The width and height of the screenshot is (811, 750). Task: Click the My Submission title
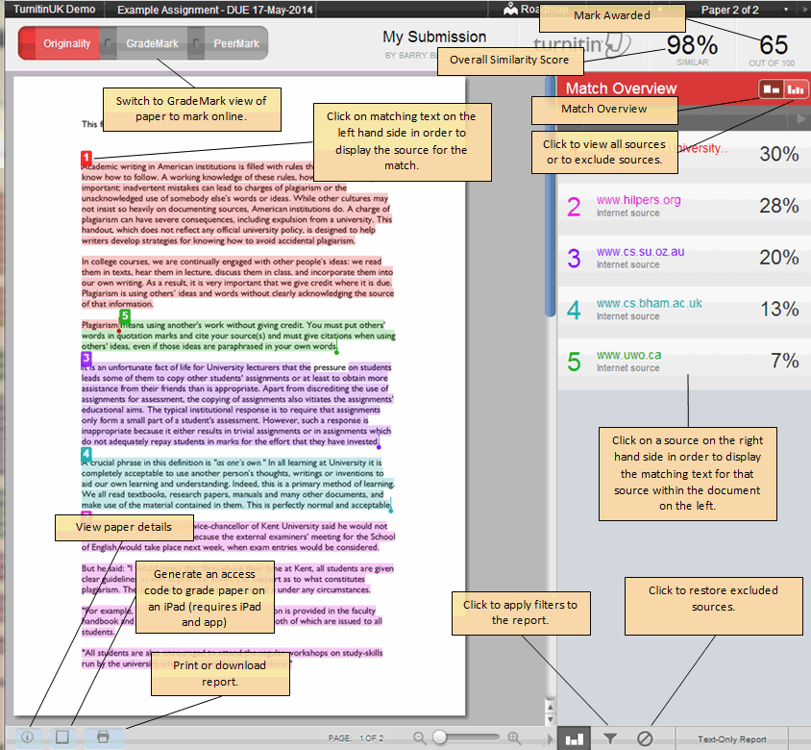click(x=434, y=37)
